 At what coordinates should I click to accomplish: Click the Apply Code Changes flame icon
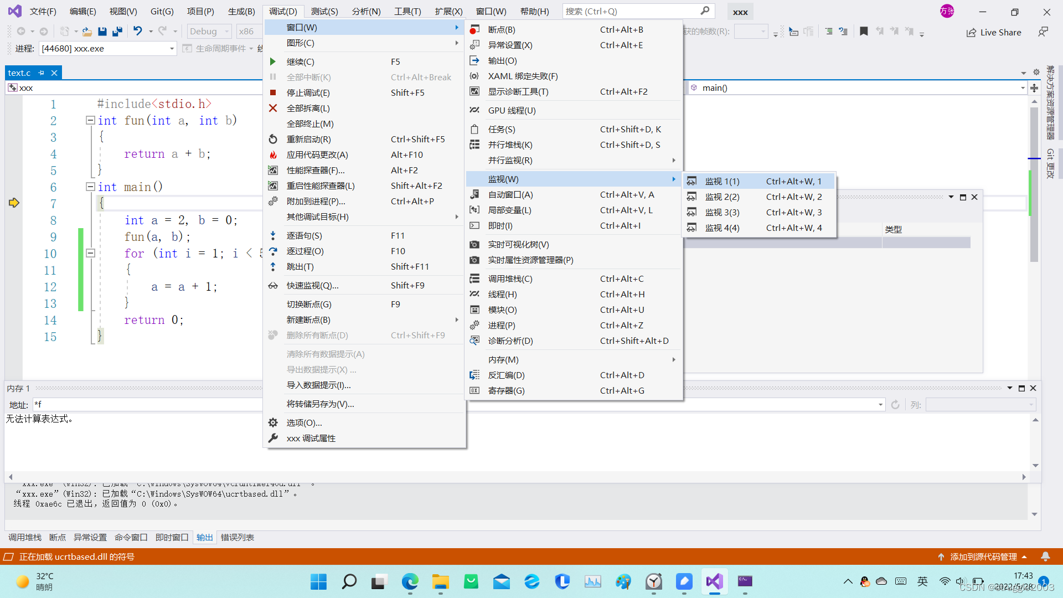click(273, 154)
